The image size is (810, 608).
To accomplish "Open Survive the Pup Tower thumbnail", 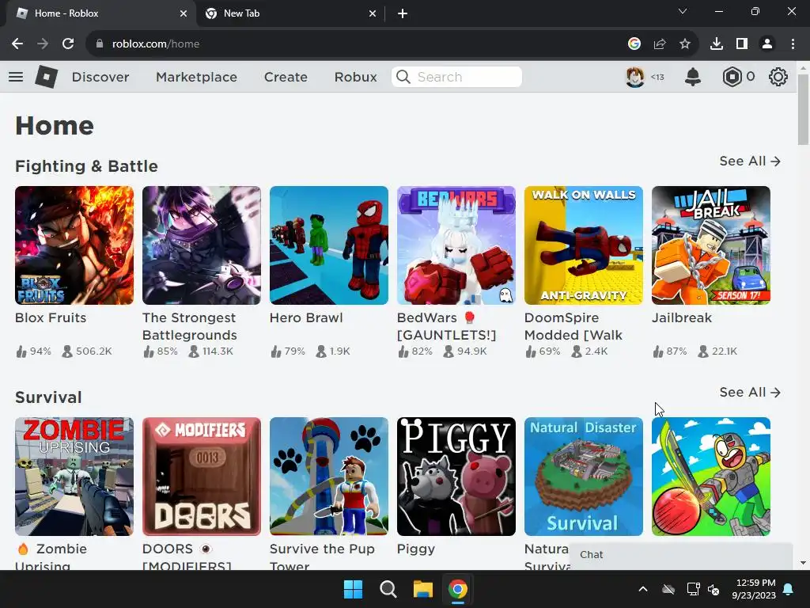I will pyautogui.click(x=329, y=476).
